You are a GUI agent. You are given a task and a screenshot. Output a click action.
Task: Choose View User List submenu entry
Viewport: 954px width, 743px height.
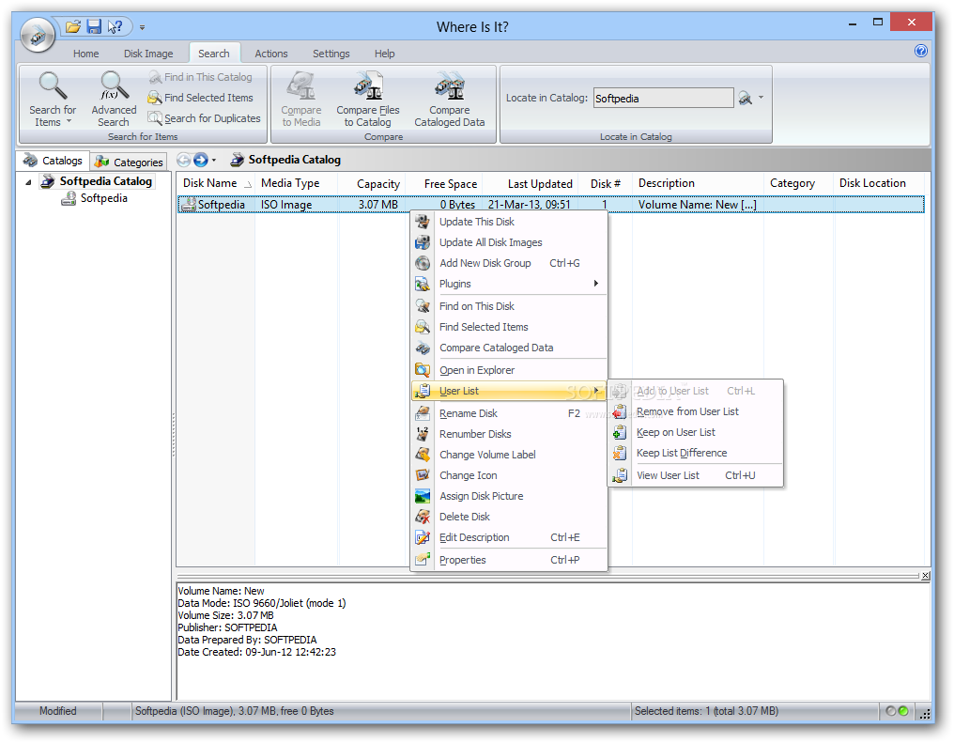coord(696,475)
